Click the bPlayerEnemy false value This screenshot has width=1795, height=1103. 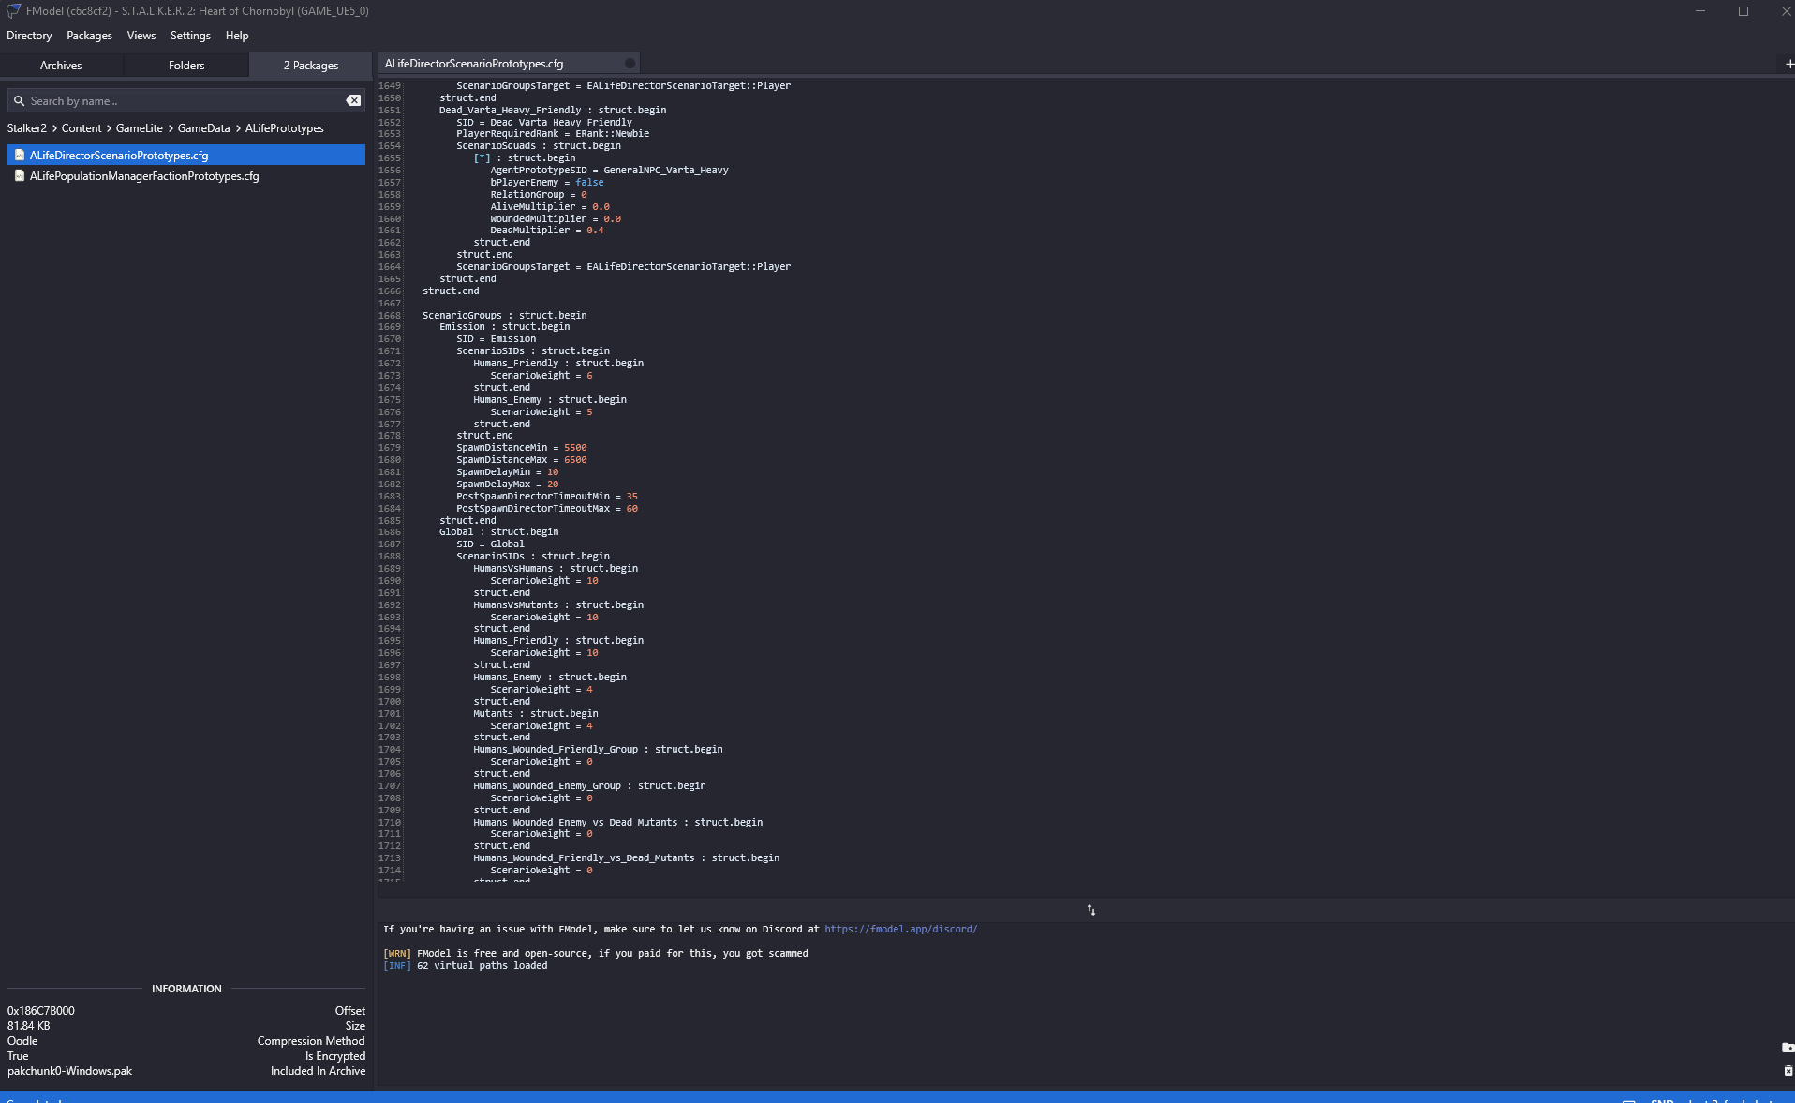coord(589,183)
